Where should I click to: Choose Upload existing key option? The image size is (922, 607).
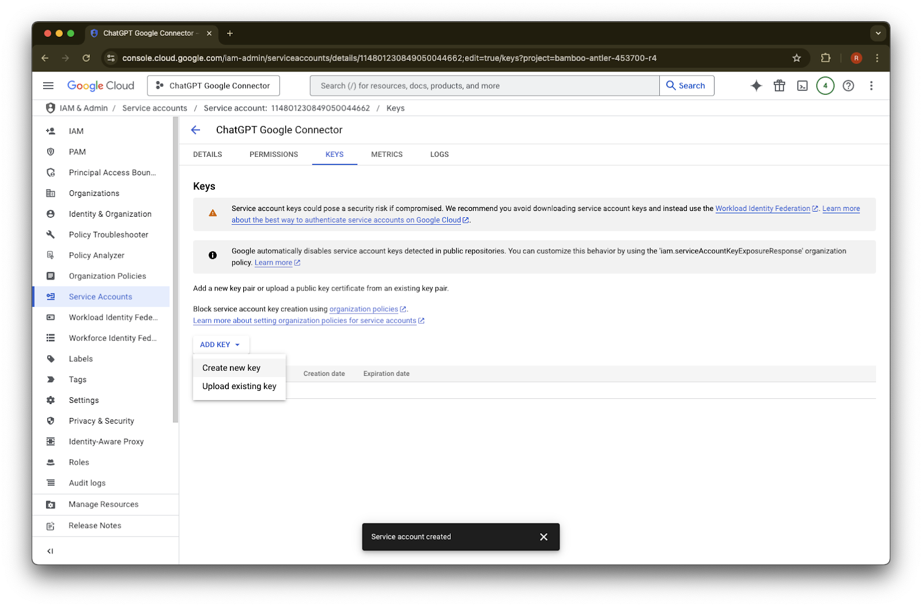click(x=239, y=386)
